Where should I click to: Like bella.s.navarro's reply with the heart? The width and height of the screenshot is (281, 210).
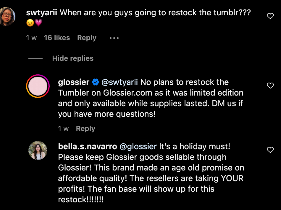pyautogui.click(x=270, y=150)
